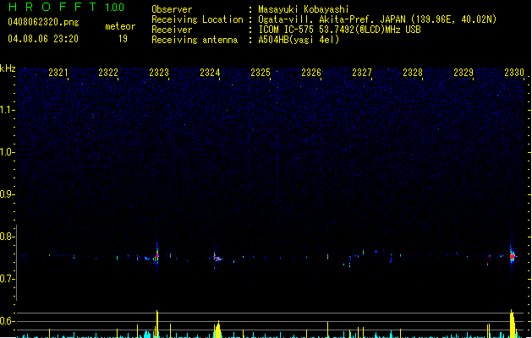Click the yellow intensity peak at 2330

pyautogui.click(x=513, y=324)
